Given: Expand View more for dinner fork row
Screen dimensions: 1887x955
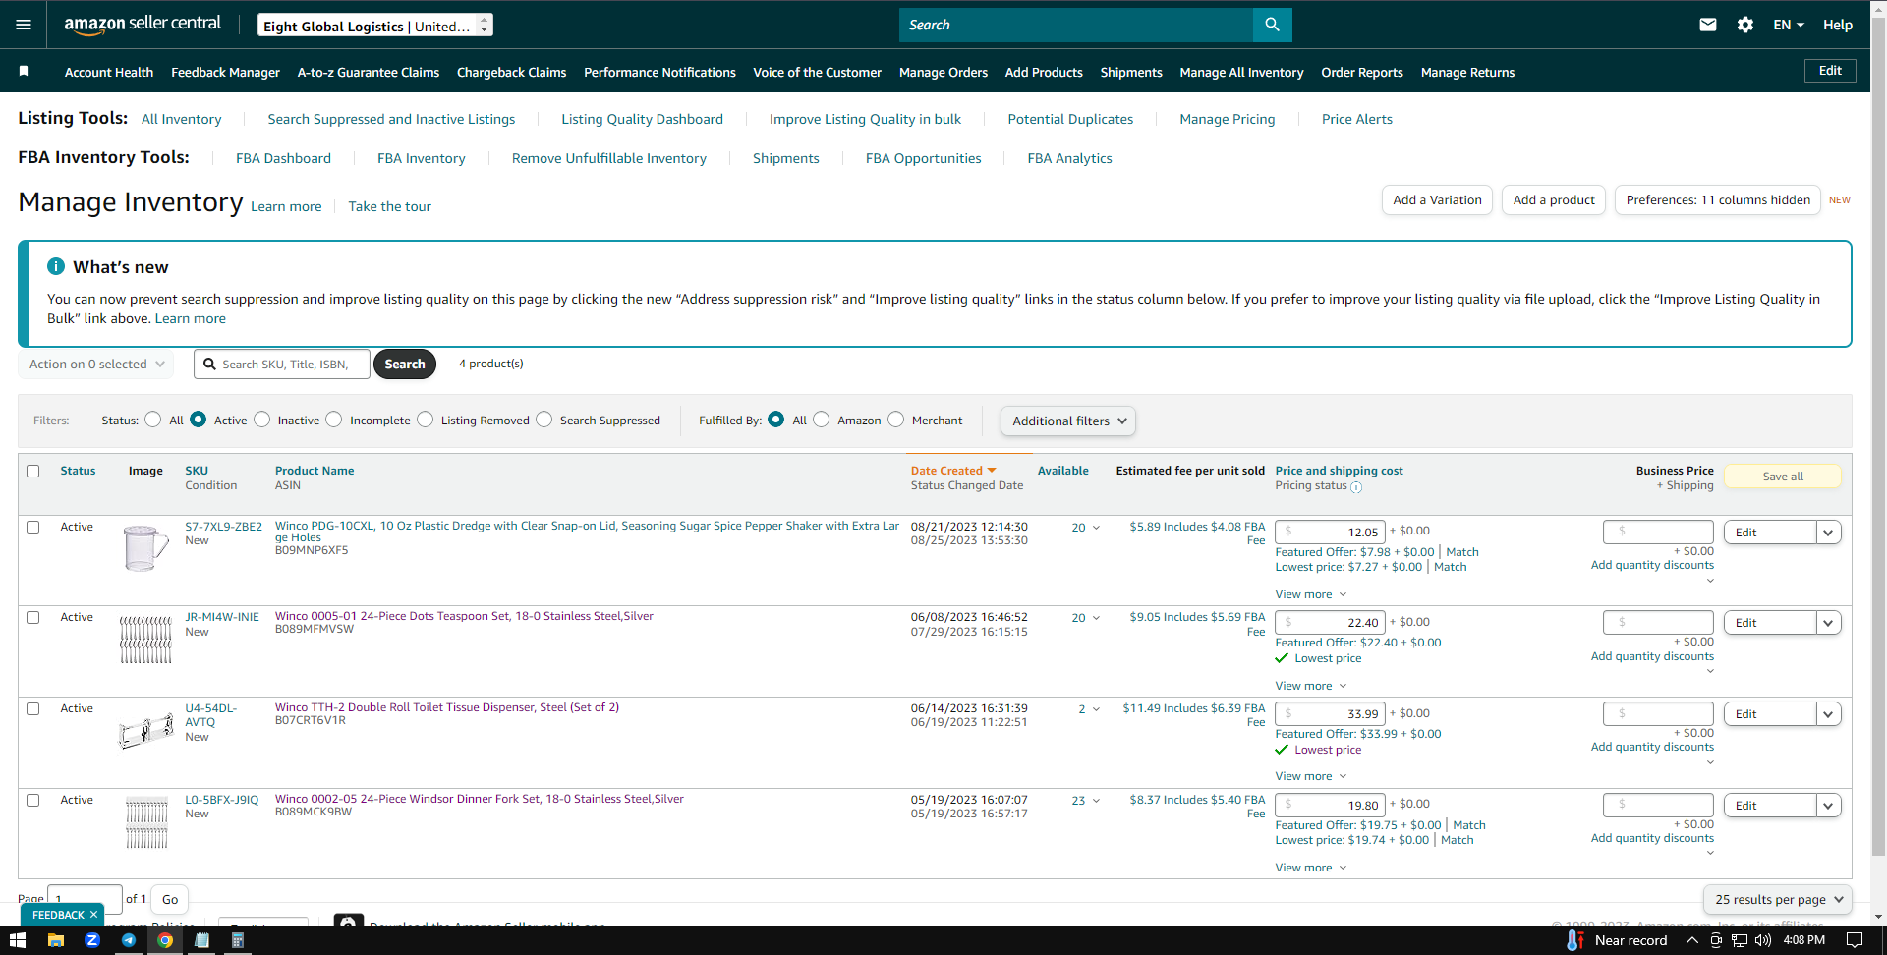Looking at the screenshot, I should click(x=1310, y=868).
